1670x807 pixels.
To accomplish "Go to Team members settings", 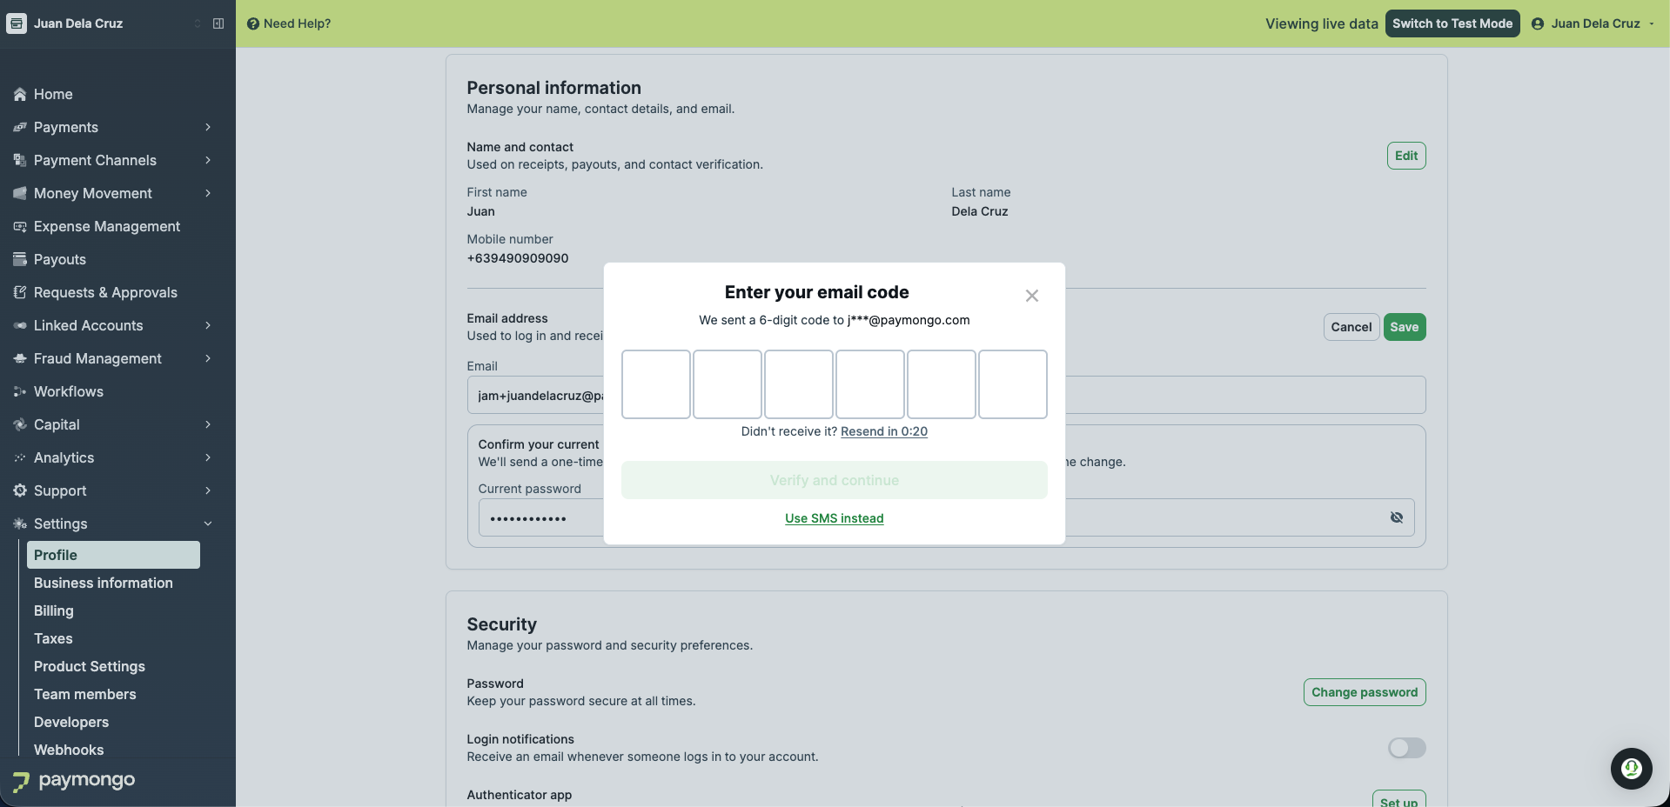I will (x=85, y=694).
